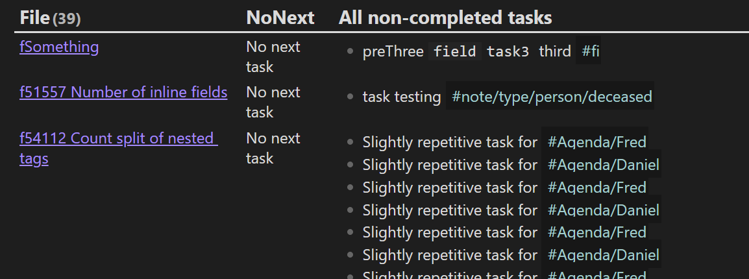Select the #fi tag
The height and width of the screenshot is (279, 749).
591,51
